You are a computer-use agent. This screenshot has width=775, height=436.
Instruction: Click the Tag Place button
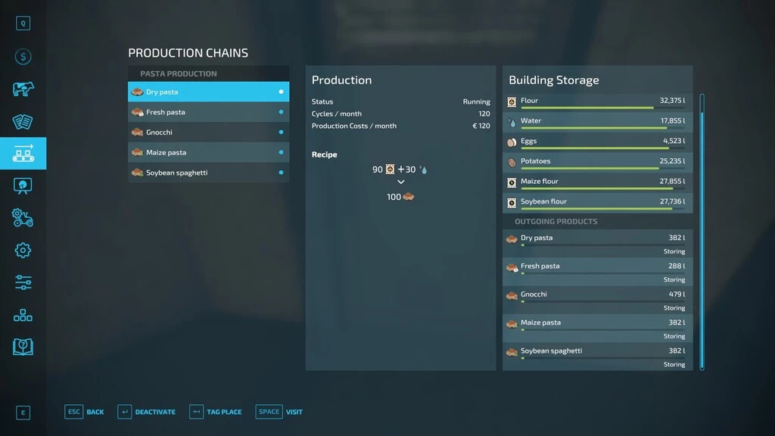click(x=216, y=412)
